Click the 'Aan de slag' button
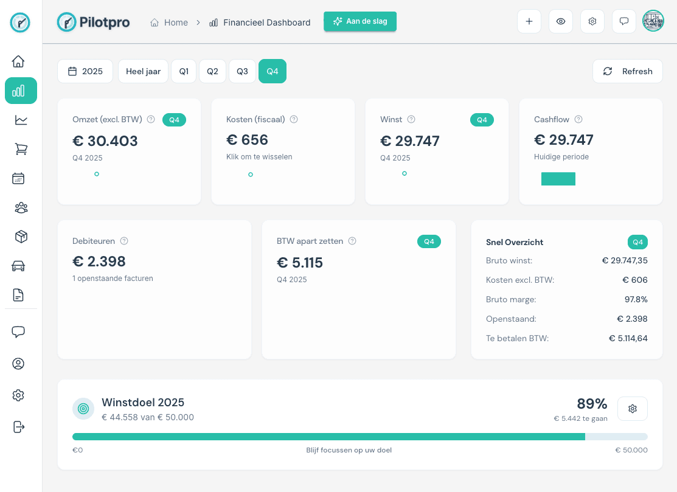The width and height of the screenshot is (677, 492). (360, 21)
